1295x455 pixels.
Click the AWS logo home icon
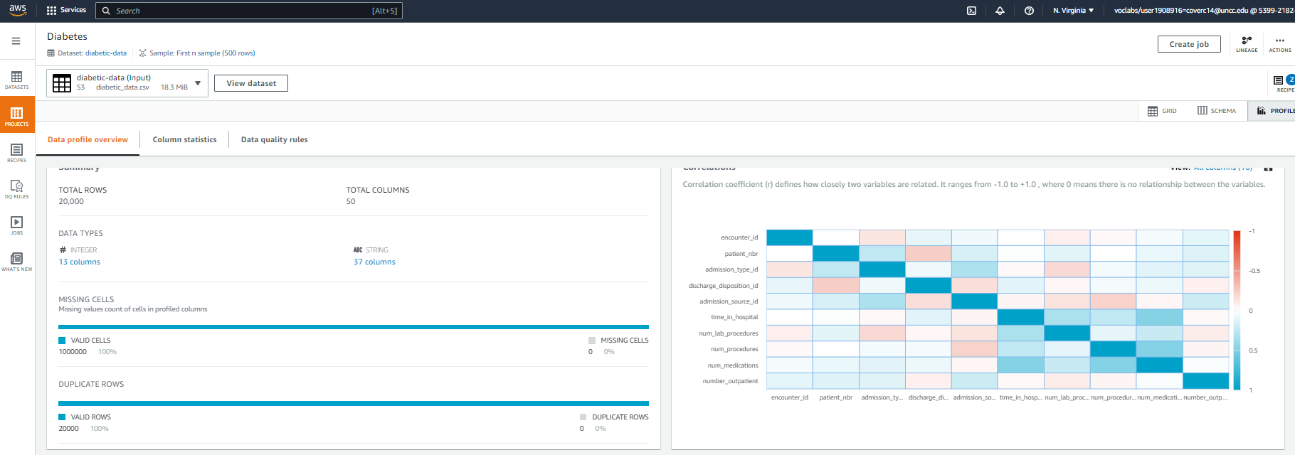17,10
